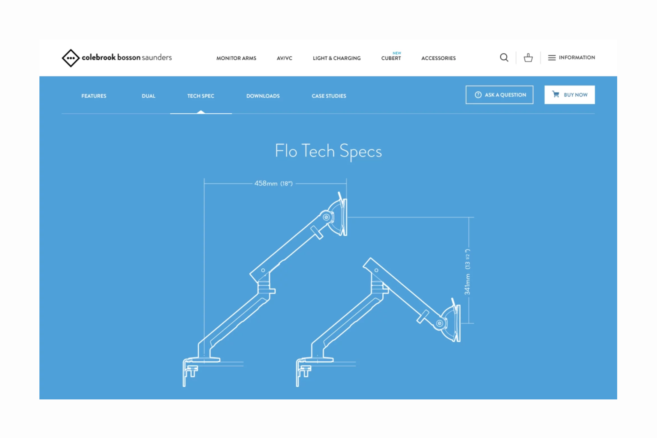This screenshot has width=657, height=438.
Task: Select Light & Charging in navigation
Action: (337, 58)
